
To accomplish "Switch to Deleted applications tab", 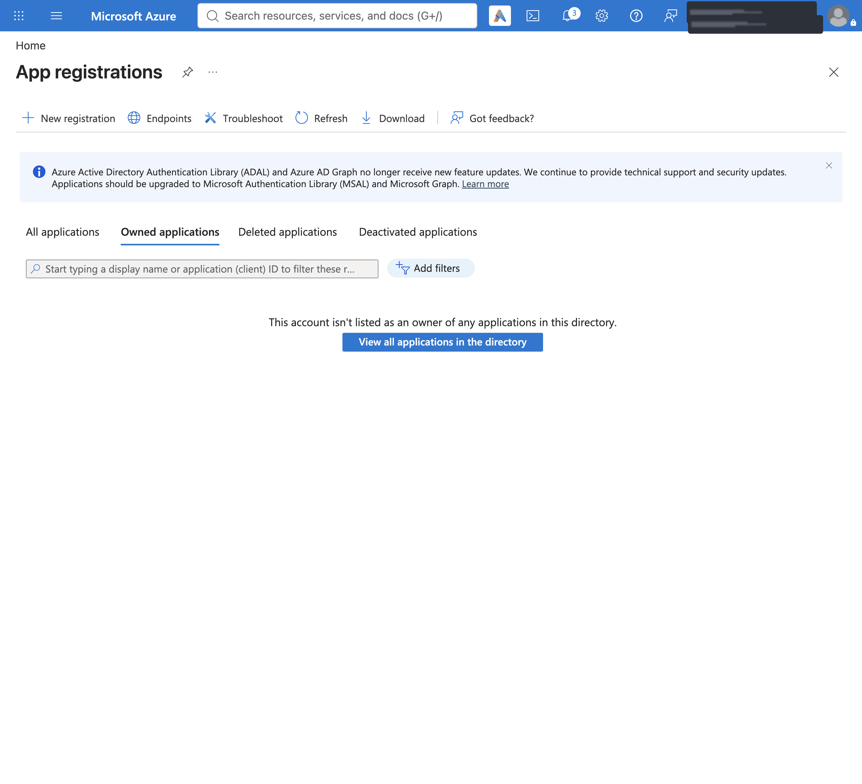I will [x=287, y=232].
